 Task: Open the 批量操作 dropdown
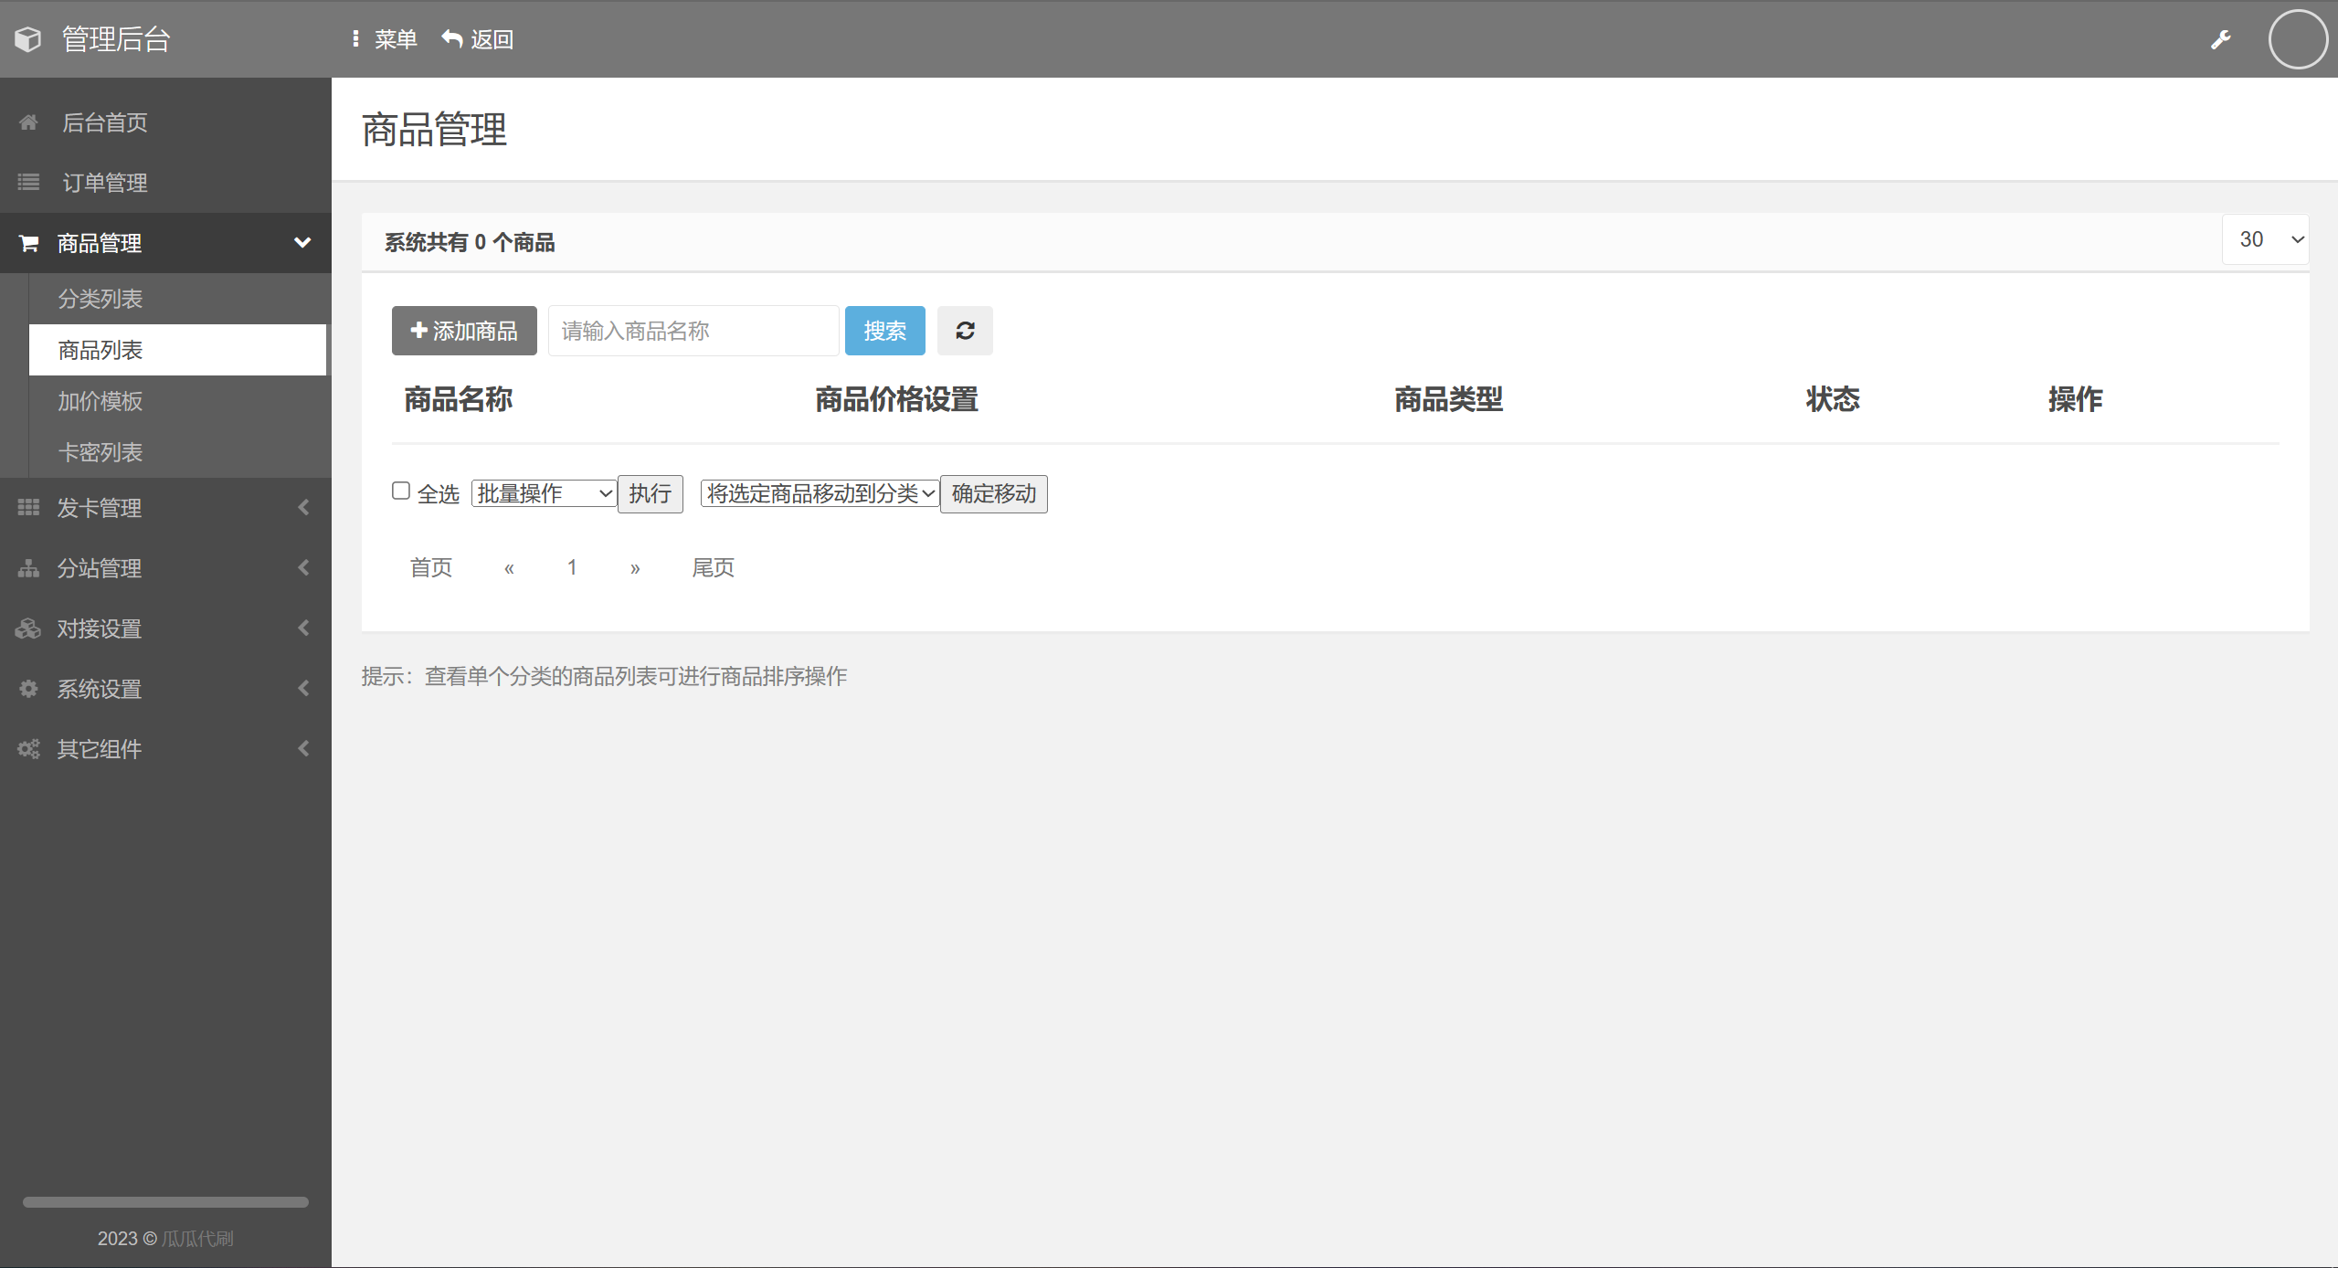[544, 493]
